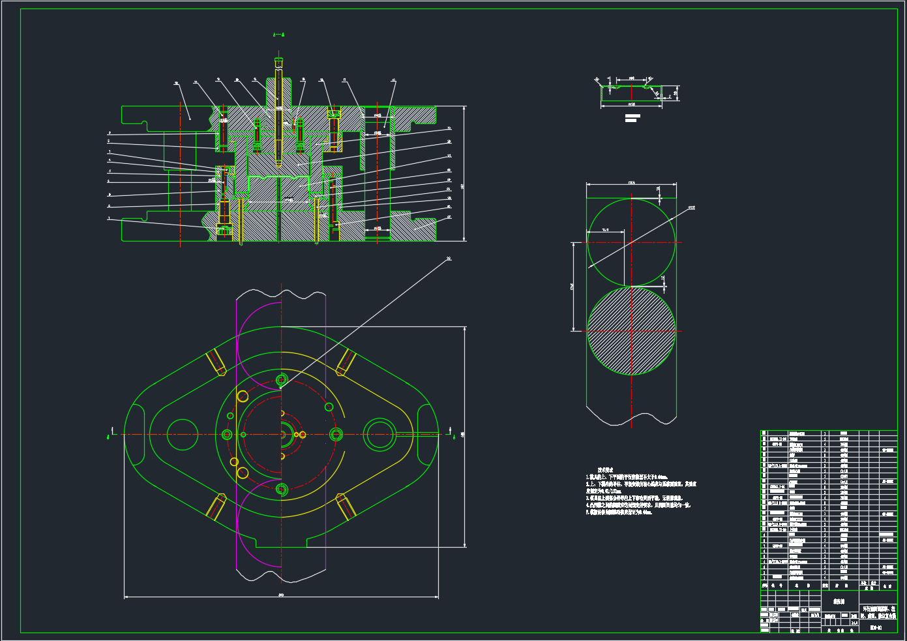
Task: Click the right yellow guide post circle in plan view
Action: 380,435
